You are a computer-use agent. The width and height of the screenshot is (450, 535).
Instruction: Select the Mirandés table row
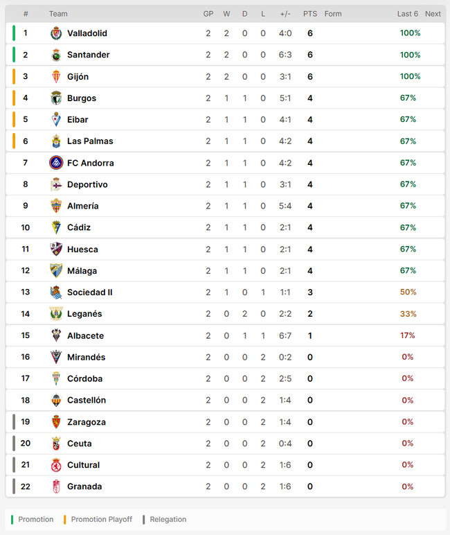point(225,357)
